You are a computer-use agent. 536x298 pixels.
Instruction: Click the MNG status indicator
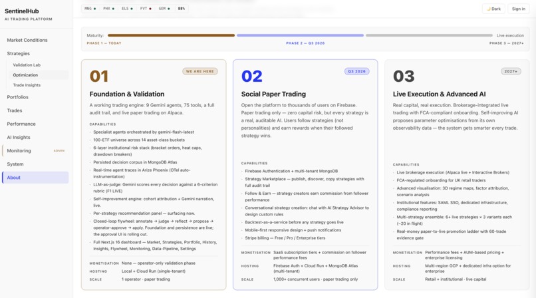(90, 9)
